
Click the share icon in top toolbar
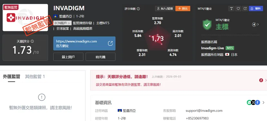pos(245,9)
